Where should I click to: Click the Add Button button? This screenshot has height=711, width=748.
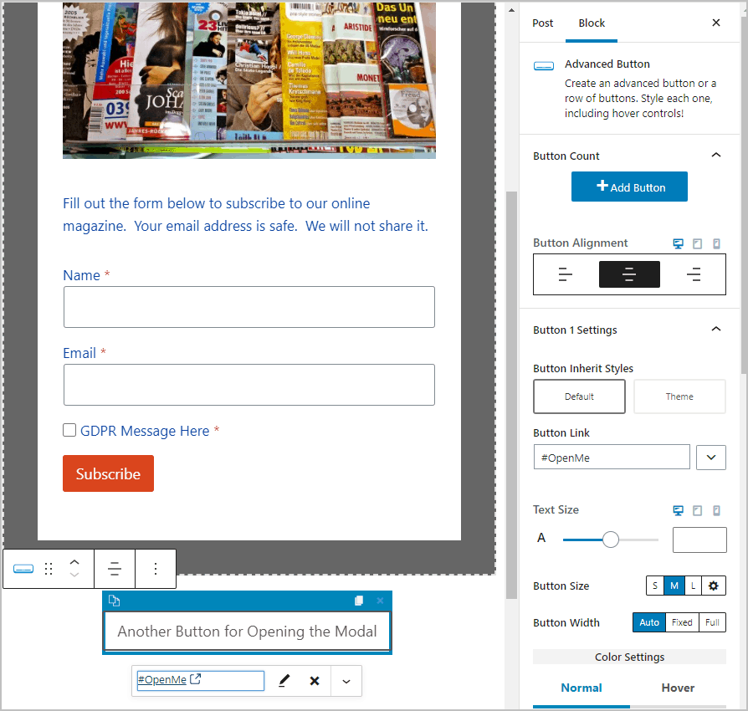[629, 187]
